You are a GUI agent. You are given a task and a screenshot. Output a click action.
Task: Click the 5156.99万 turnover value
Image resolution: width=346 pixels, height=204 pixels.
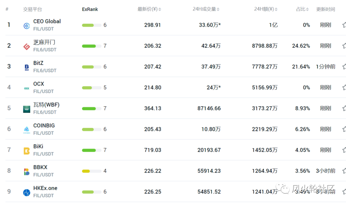[x=265, y=87]
